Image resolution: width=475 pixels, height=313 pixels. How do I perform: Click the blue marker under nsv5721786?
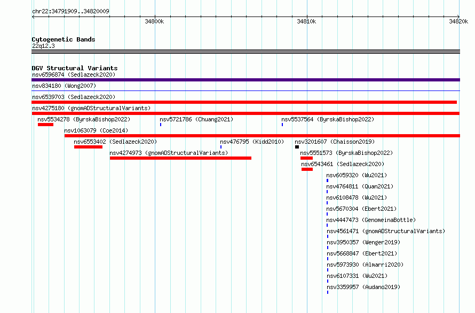[x=161, y=125]
